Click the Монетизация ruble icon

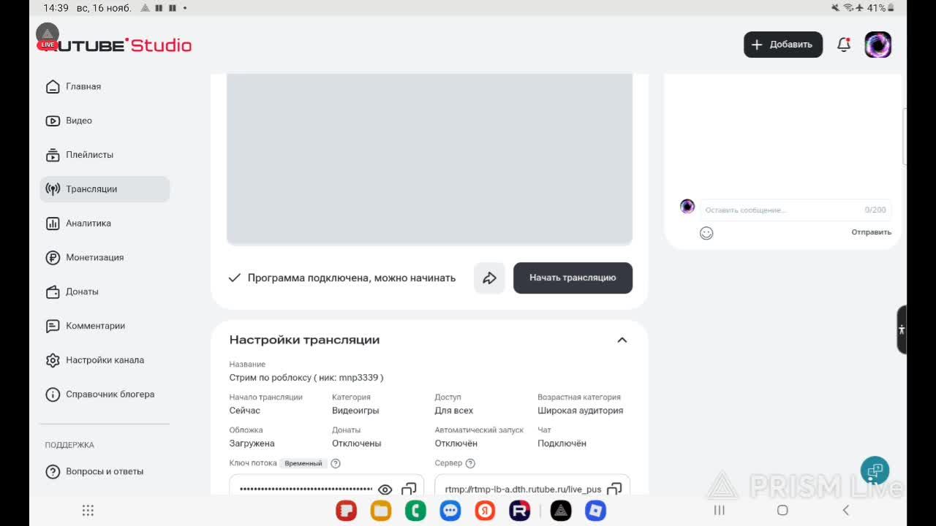pos(53,257)
